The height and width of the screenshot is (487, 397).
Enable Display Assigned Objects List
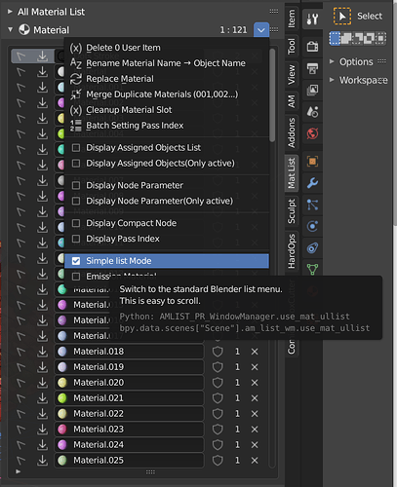click(x=76, y=148)
